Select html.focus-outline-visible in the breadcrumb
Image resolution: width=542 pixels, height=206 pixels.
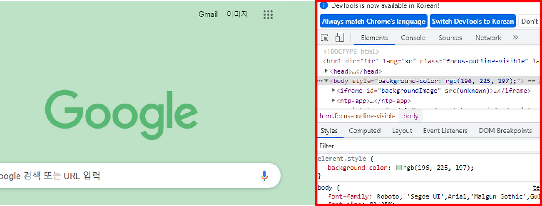pyautogui.click(x=357, y=116)
